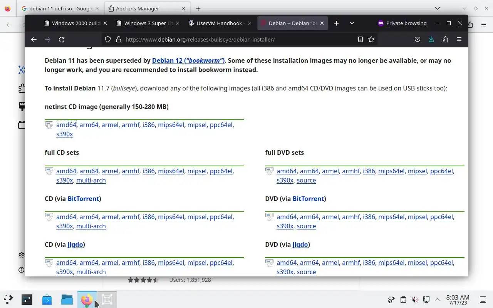Show the desktop via the panel corner button

pyautogui.click(x=483, y=300)
